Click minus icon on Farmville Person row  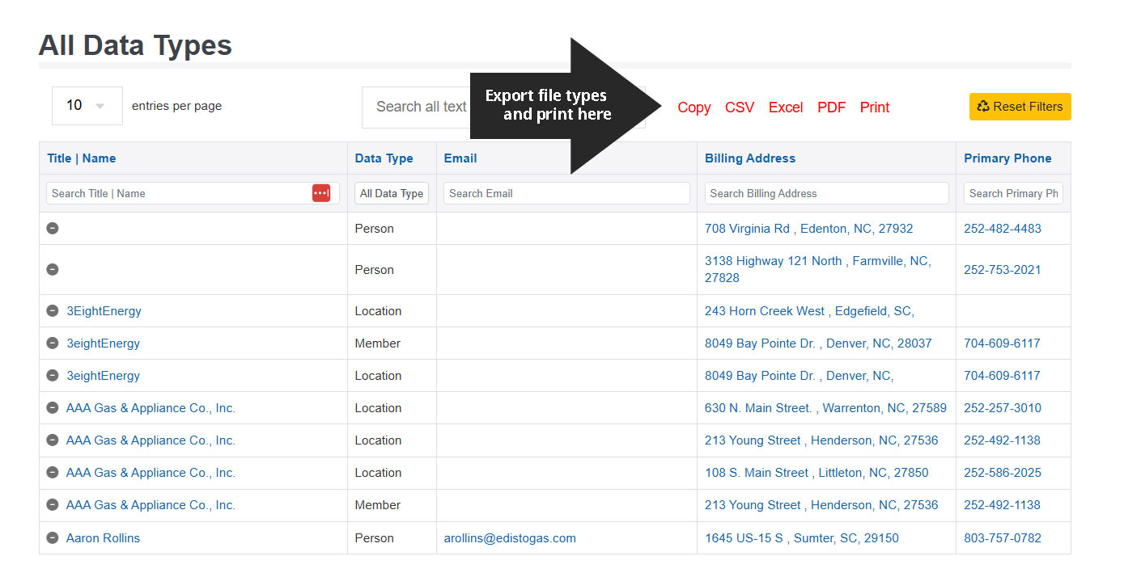click(x=53, y=269)
